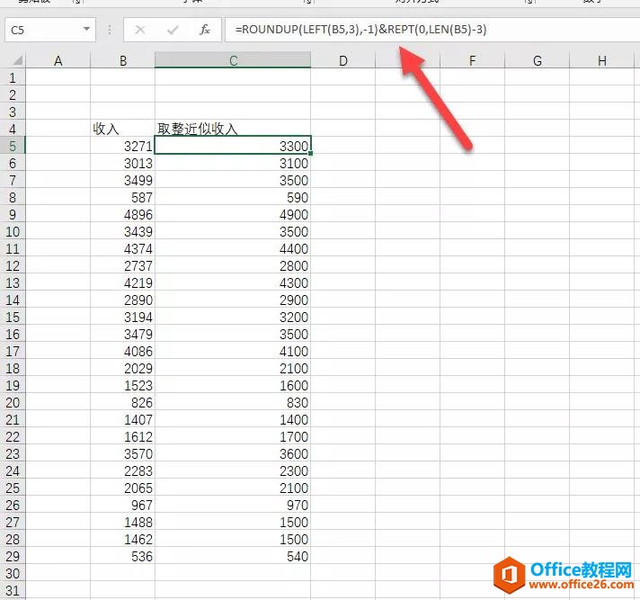Select cell with value 1523

point(123,386)
